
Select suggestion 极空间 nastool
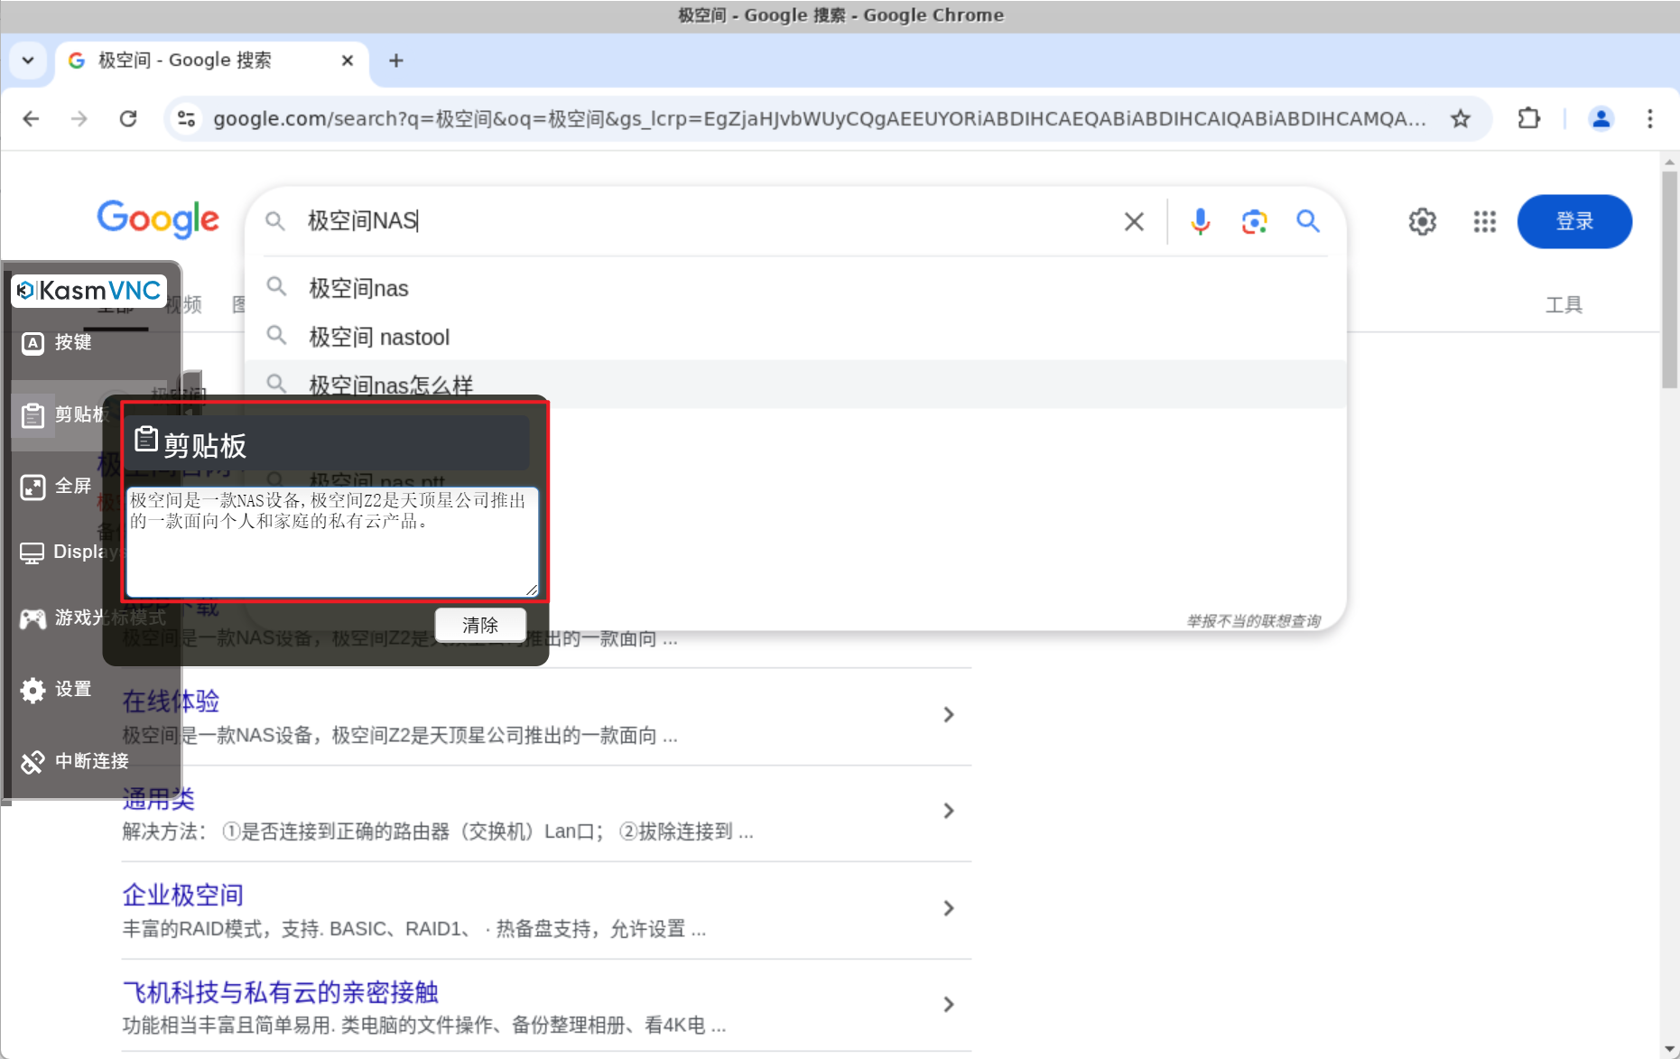(795, 337)
